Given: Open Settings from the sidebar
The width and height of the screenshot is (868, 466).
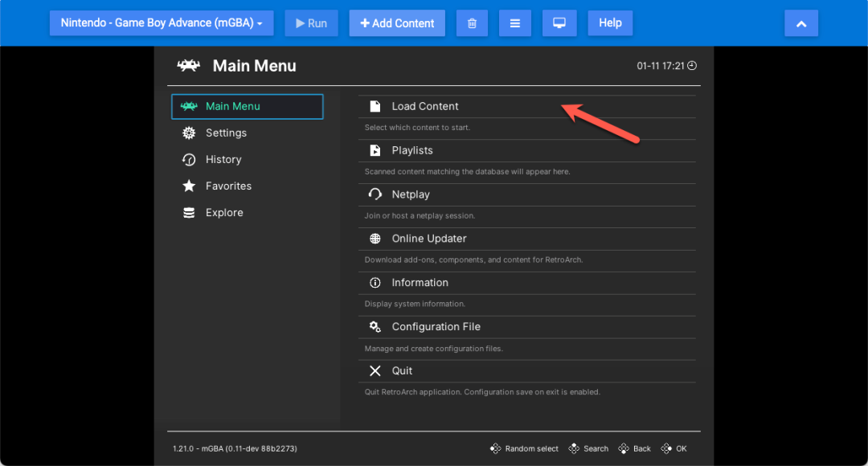Looking at the screenshot, I should click(x=226, y=133).
